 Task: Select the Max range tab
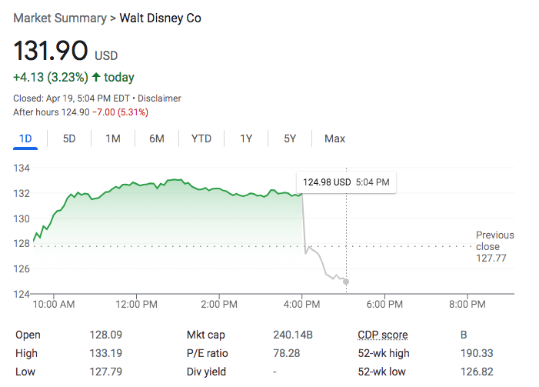coord(334,138)
